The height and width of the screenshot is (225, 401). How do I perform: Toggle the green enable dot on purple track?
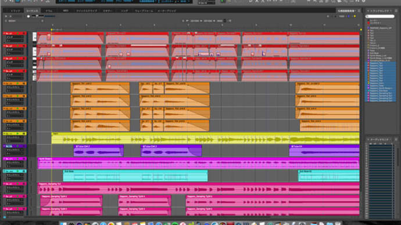[x=17, y=146]
